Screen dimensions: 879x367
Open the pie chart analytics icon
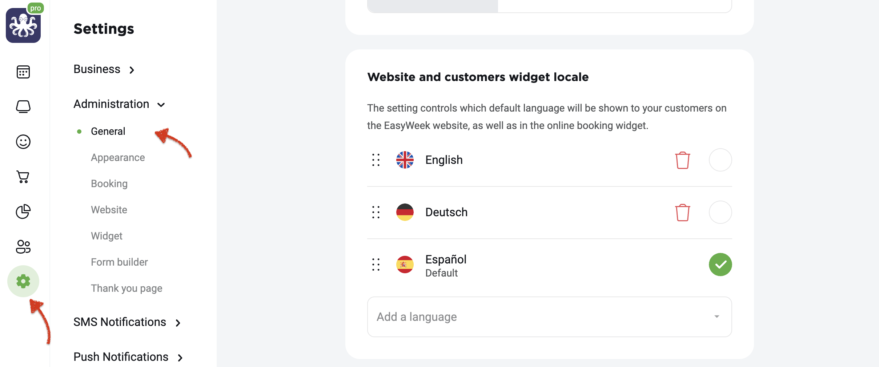pos(23,211)
